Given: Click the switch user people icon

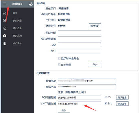Looking at the screenshot, I should (31, 4).
